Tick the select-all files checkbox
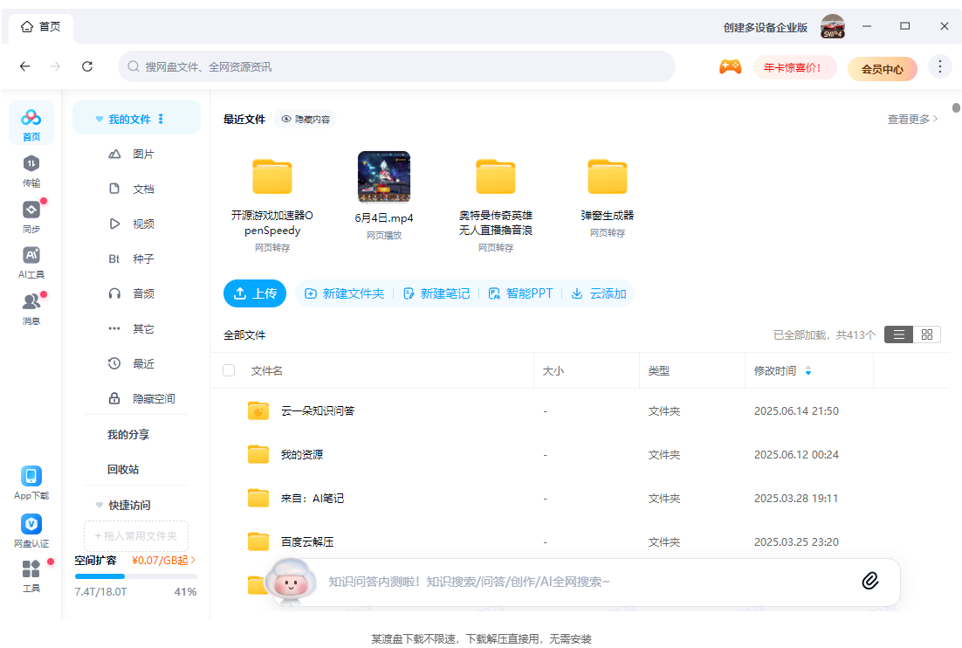Viewport: 962px width, 648px height. point(229,370)
